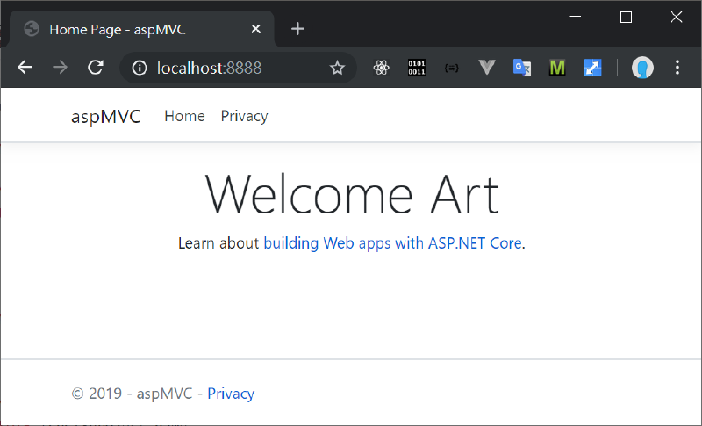Viewport: 702px width, 426px height.
Task: Click the Google Translate extension icon
Action: (522, 68)
